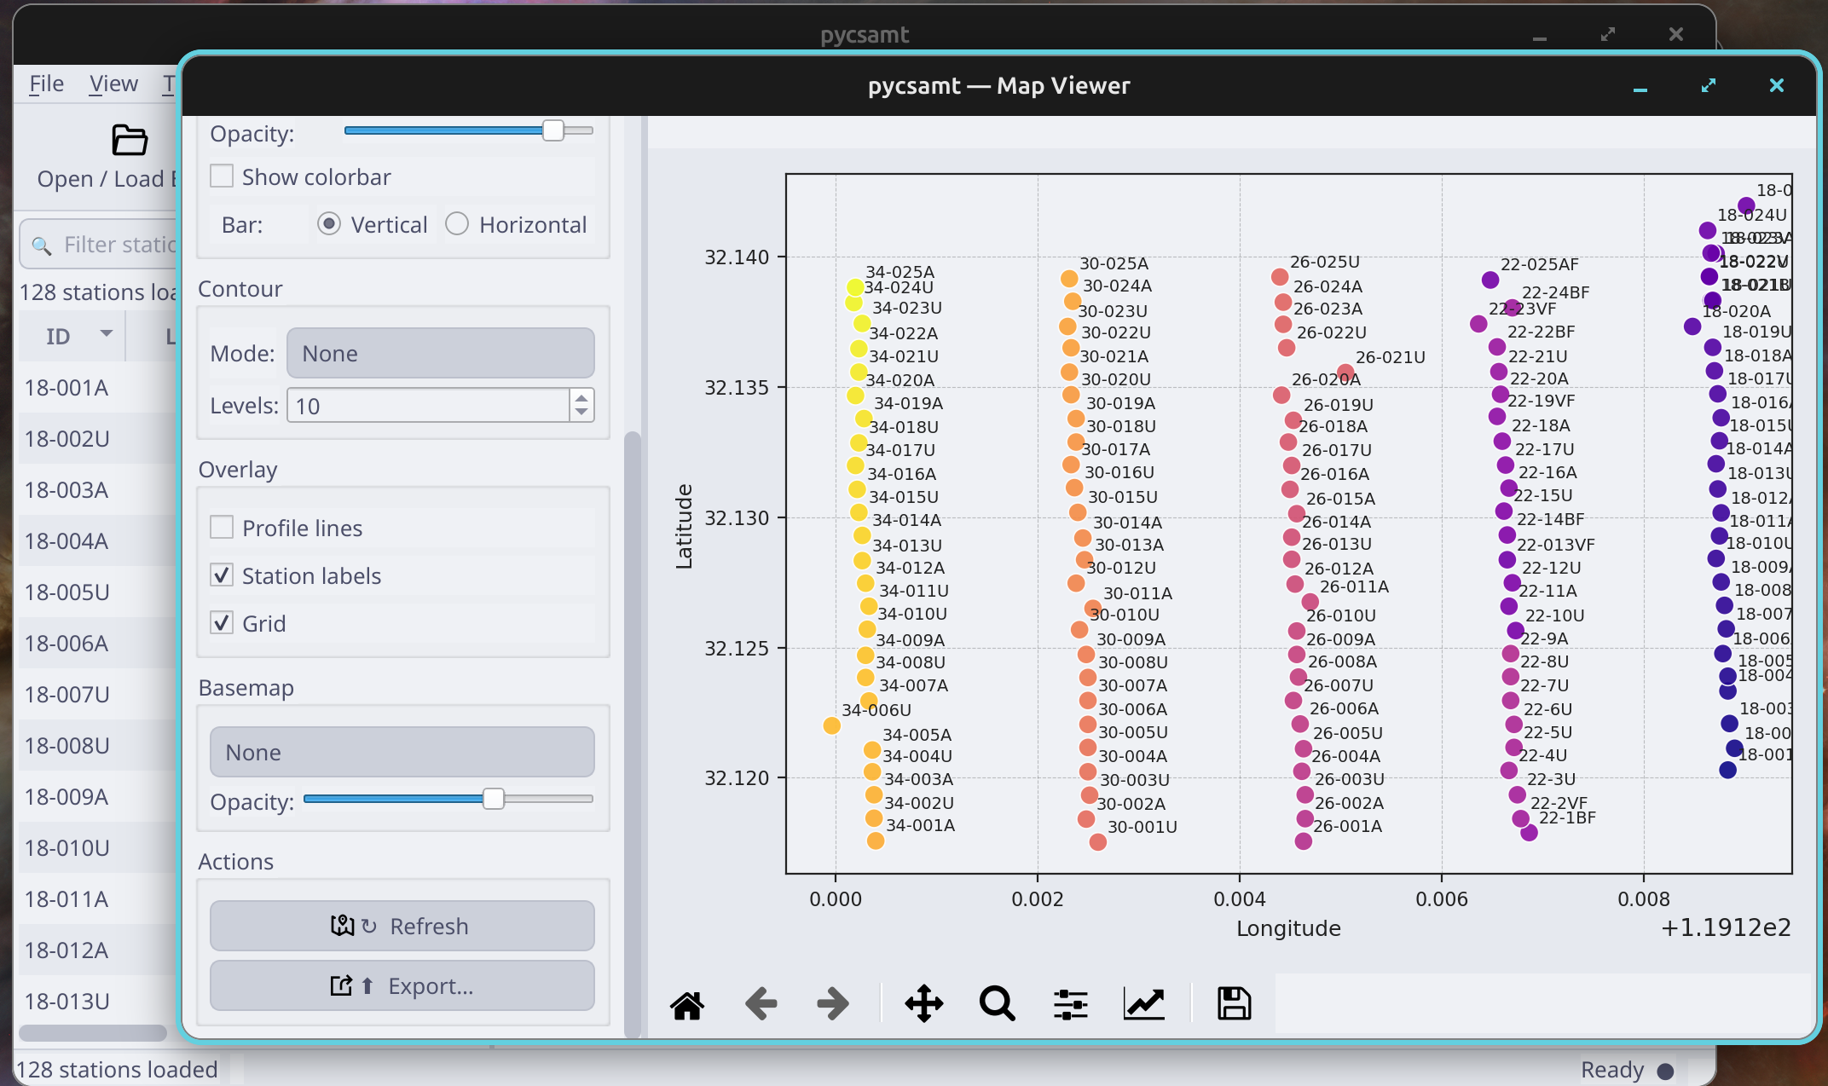Screen dimensions: 1828x1086
Task: Click the ID column sort arrow
Action: pyautogui.click(x=107, y=334)
